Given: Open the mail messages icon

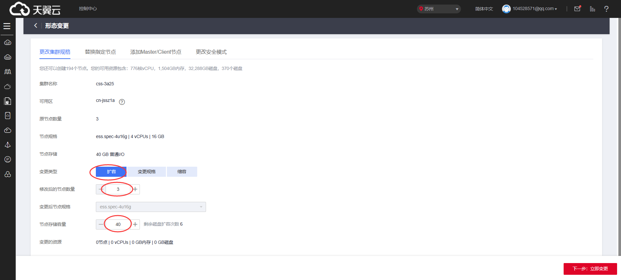Looking at the screenshot, I should click(577, 9).
